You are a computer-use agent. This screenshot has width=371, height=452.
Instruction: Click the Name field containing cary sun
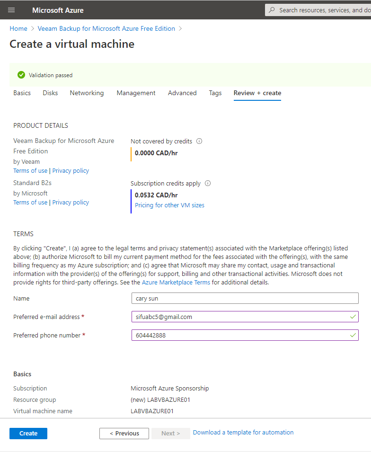tap(245, 298)
